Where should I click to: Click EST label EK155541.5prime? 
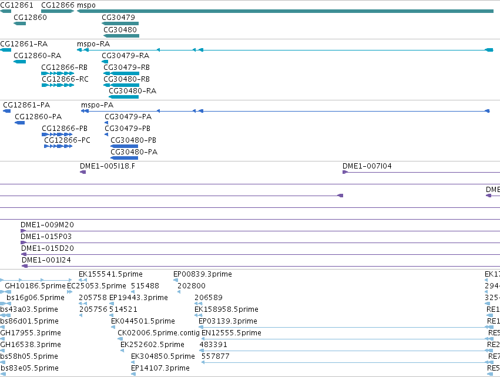110,274
